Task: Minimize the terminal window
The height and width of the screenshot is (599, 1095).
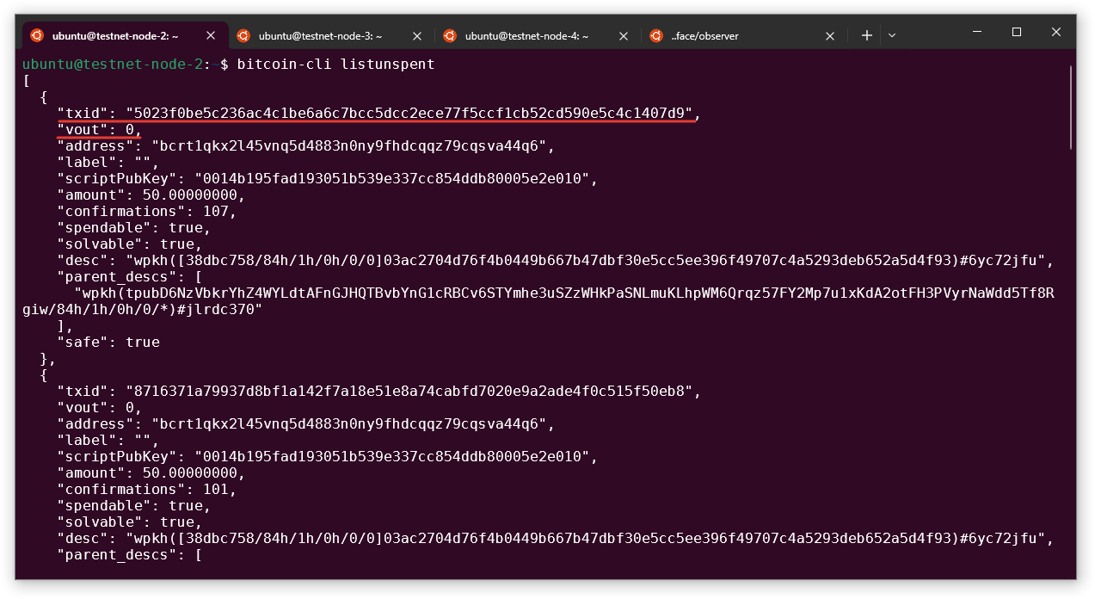Action: click(x=977, y=32)
